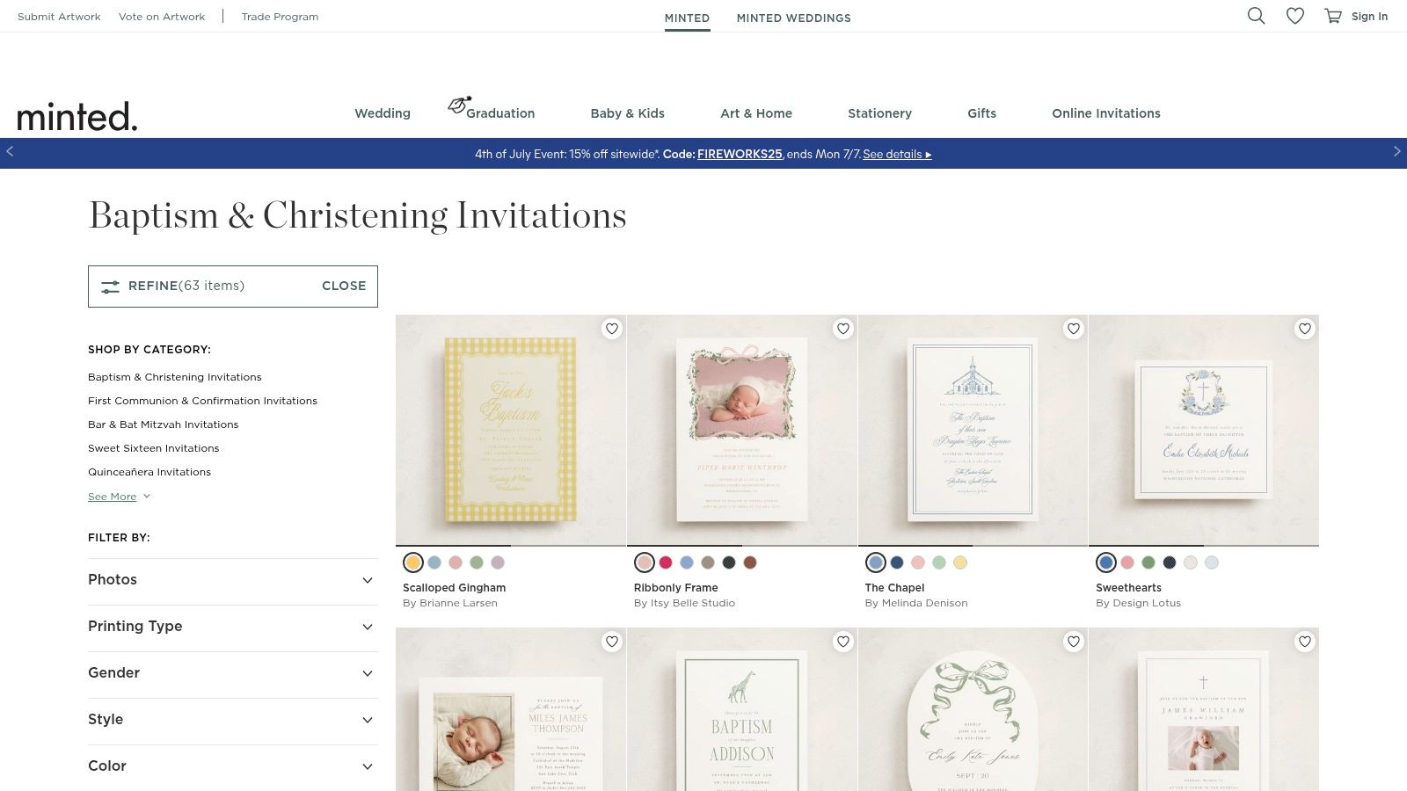
Task: Select First Communion & Confirmation Invitations category
Action: tap(202, 401)
